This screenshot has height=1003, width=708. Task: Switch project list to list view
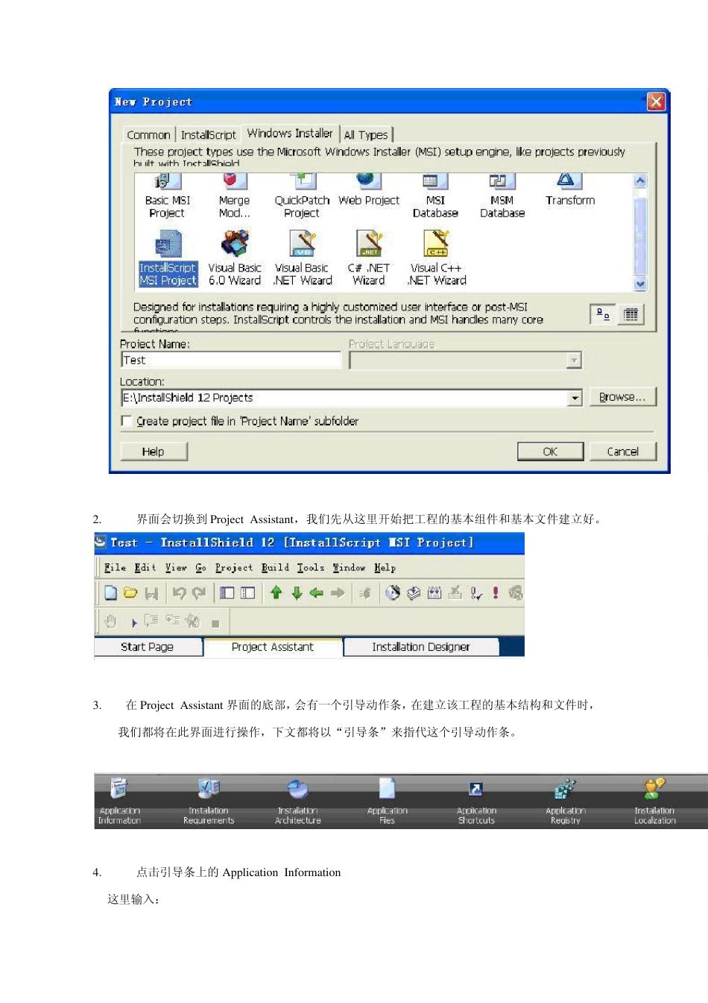[630, 315]
